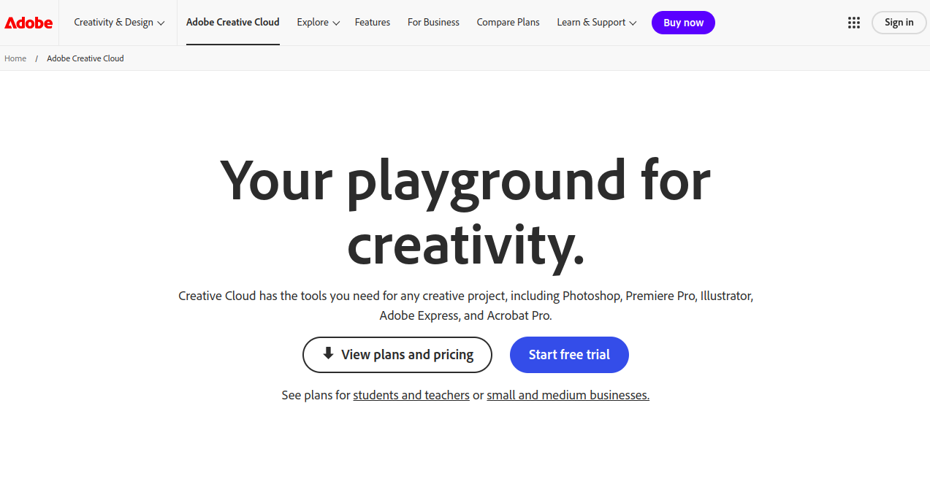Viewport: 930px width, 487px height.
Task: Click View plans and pricing button
Action: [x=397, y=355]
